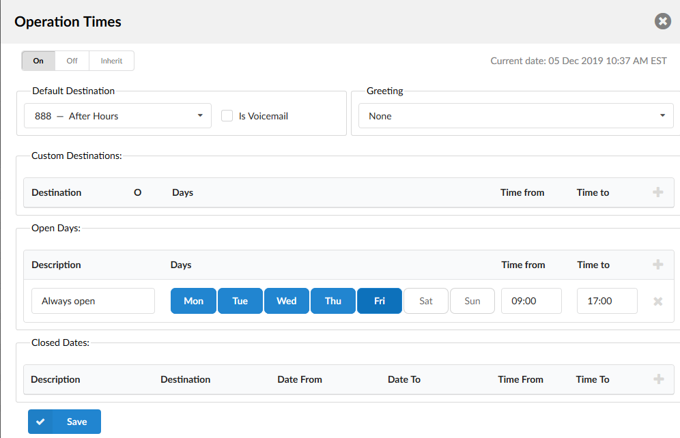Set operation times to Inherit

click(111, 61)
